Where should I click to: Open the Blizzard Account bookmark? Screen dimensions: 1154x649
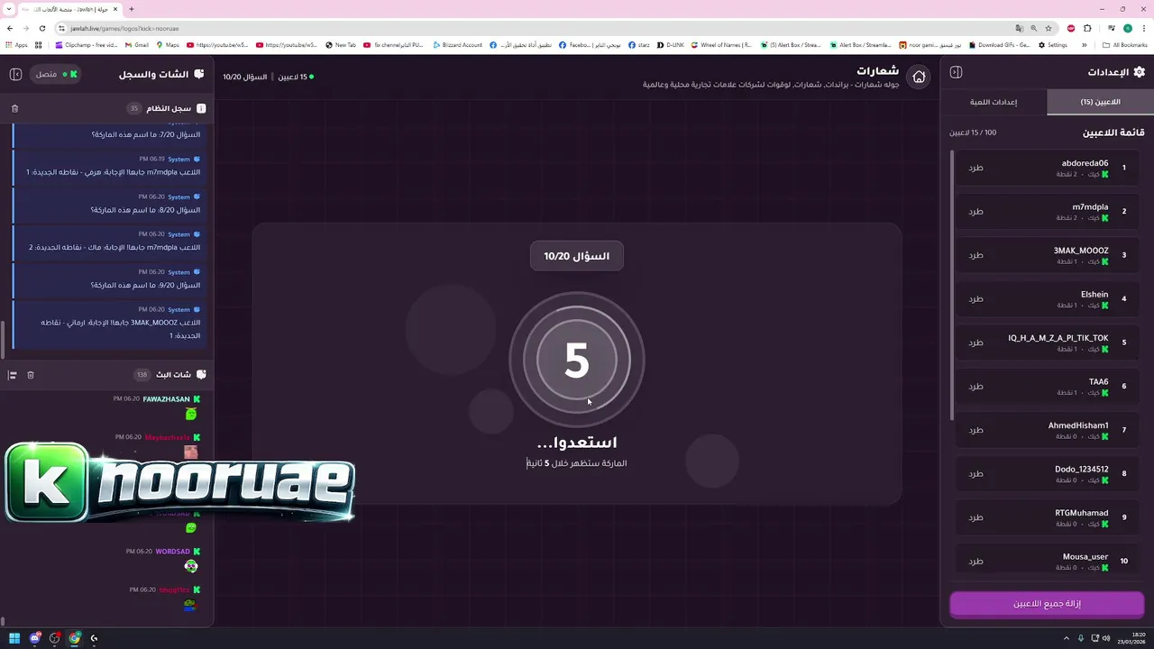[x=458, y=44]
